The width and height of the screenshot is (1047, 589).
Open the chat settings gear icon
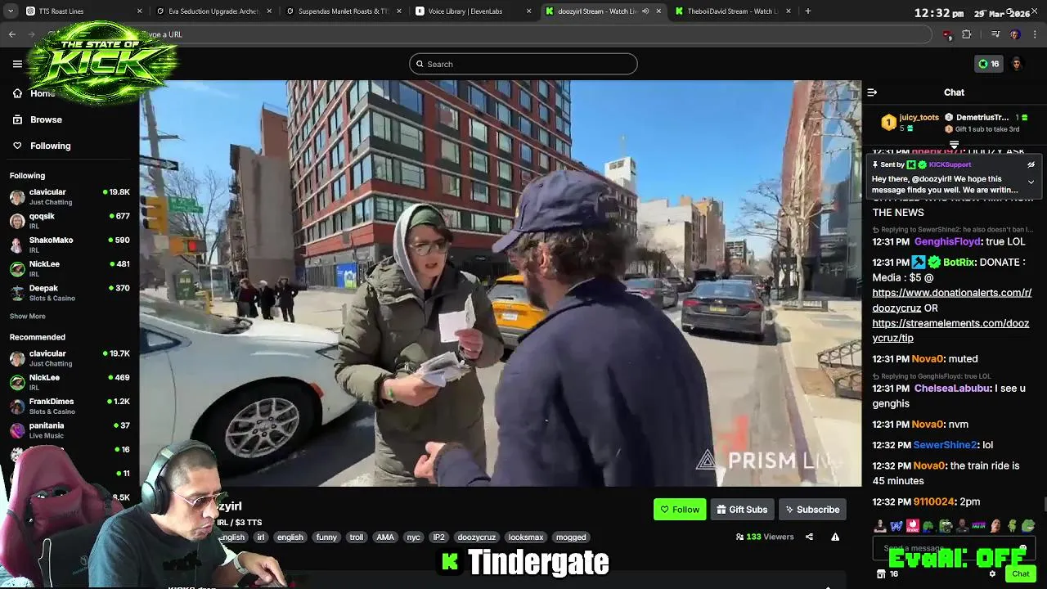point(992,574)
